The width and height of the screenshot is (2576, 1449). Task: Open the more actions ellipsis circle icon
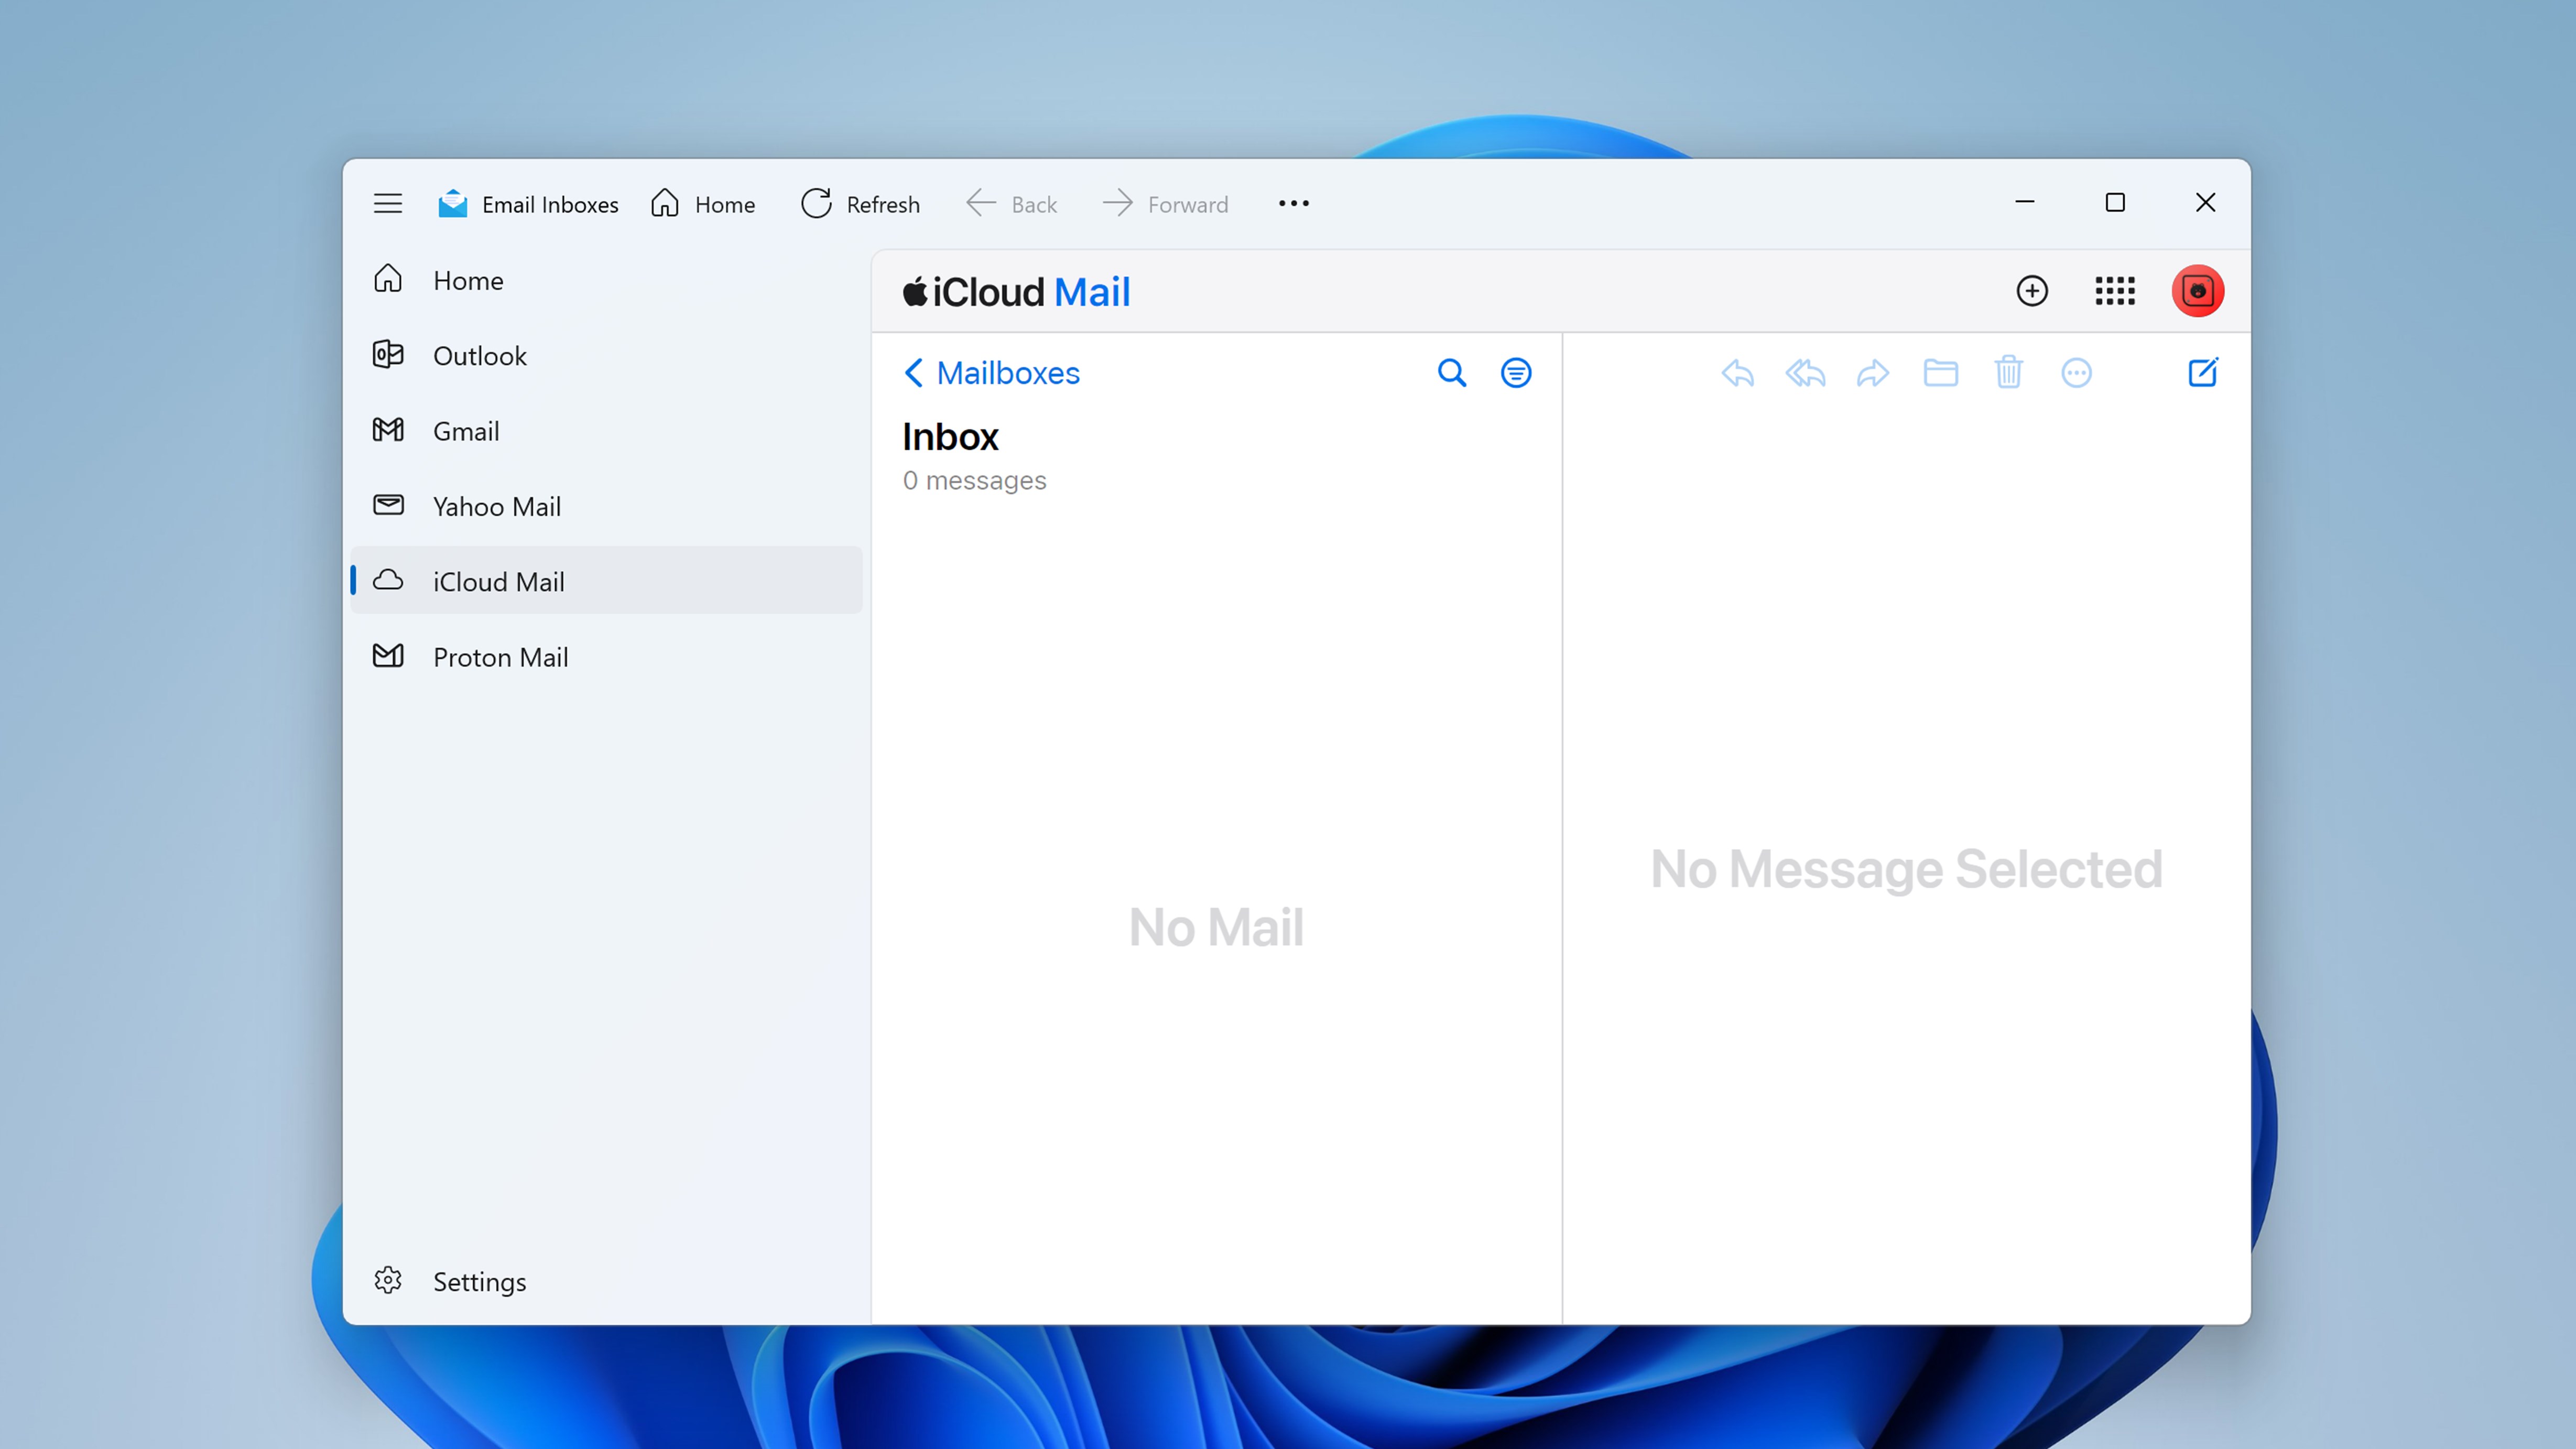point(2076,373)
